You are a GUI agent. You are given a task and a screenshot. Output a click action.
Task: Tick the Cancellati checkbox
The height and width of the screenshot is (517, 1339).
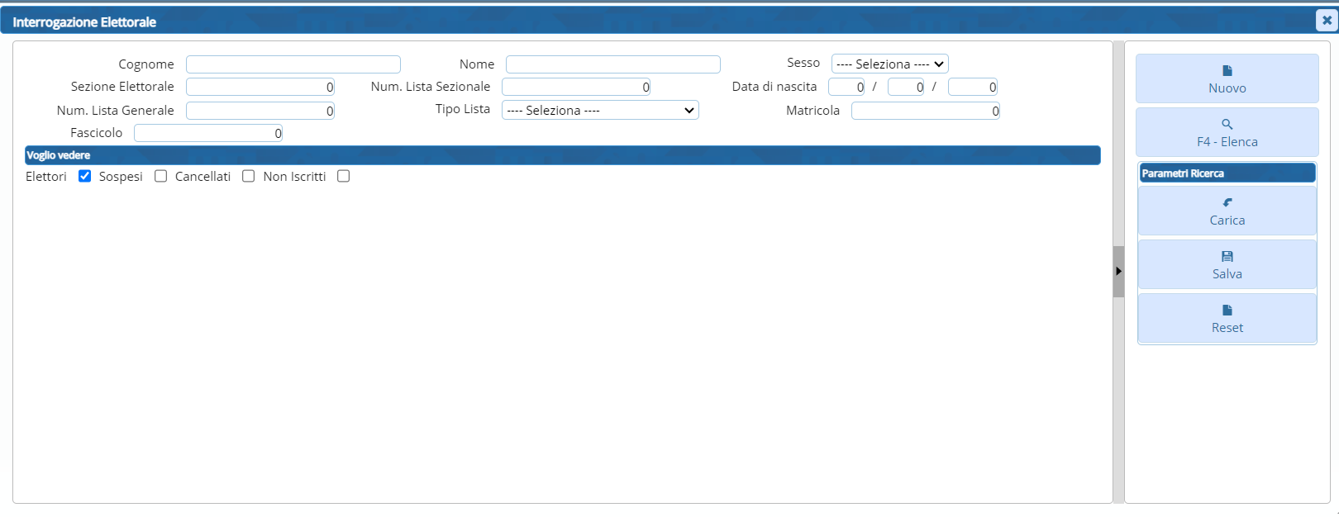coord(248,176)
